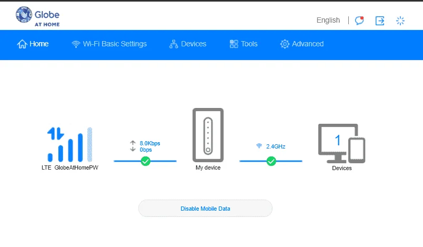Screen dimensions: 423x247
Task: Switch to the Devices tab in navigation bar
Action: tap(188, 44)
